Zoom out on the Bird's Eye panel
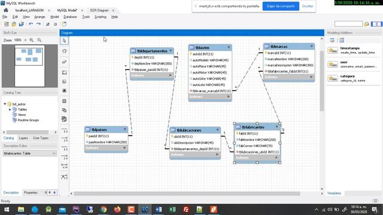The width and height of the screenshot is (383, 215). coord(39,40)
